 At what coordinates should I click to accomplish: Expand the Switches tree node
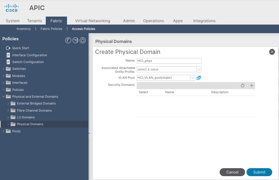click(3, 69)
